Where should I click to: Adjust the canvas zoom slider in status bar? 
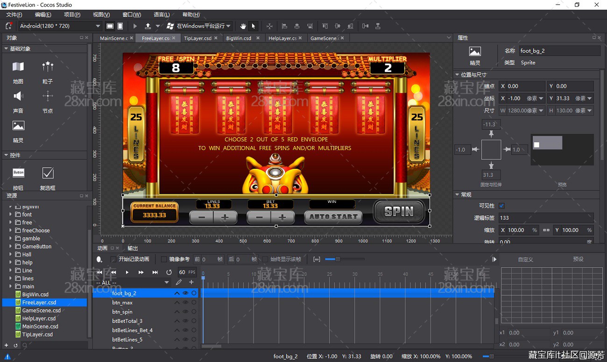(x=491, y=356)
